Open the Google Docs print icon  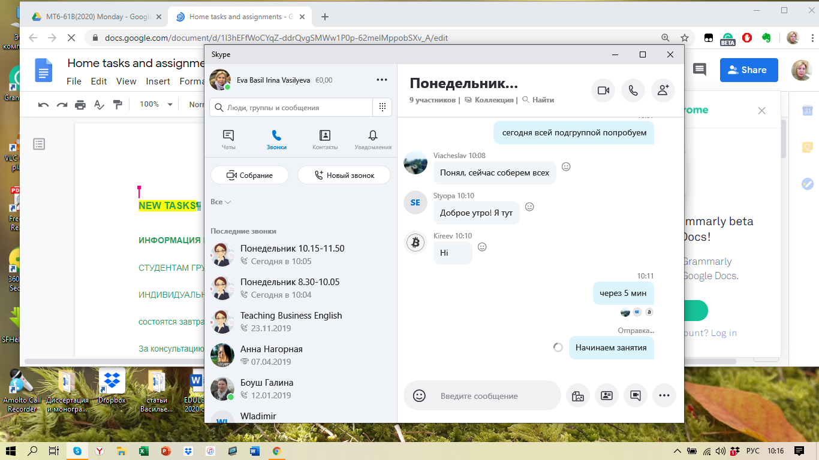[80, 105]
